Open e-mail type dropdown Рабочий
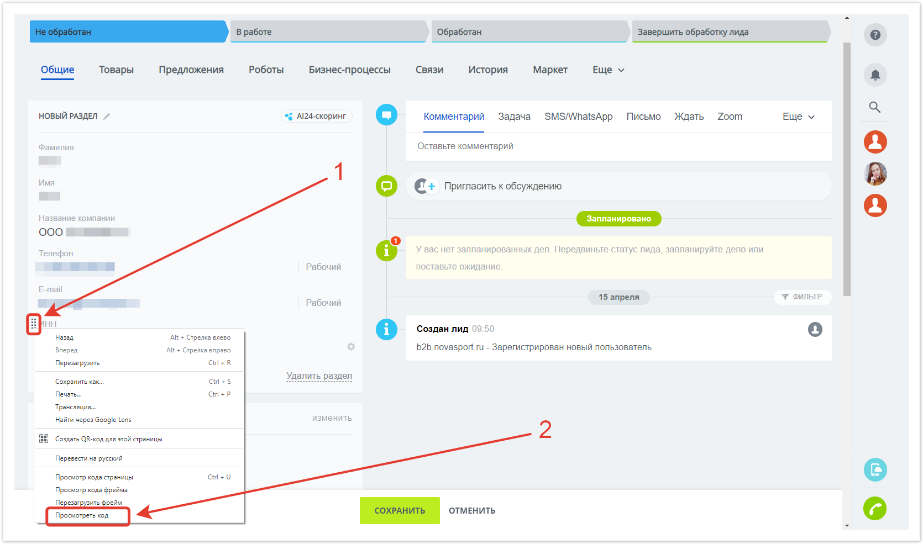Viewport: 923px width, 544px height. click(323, 303)
